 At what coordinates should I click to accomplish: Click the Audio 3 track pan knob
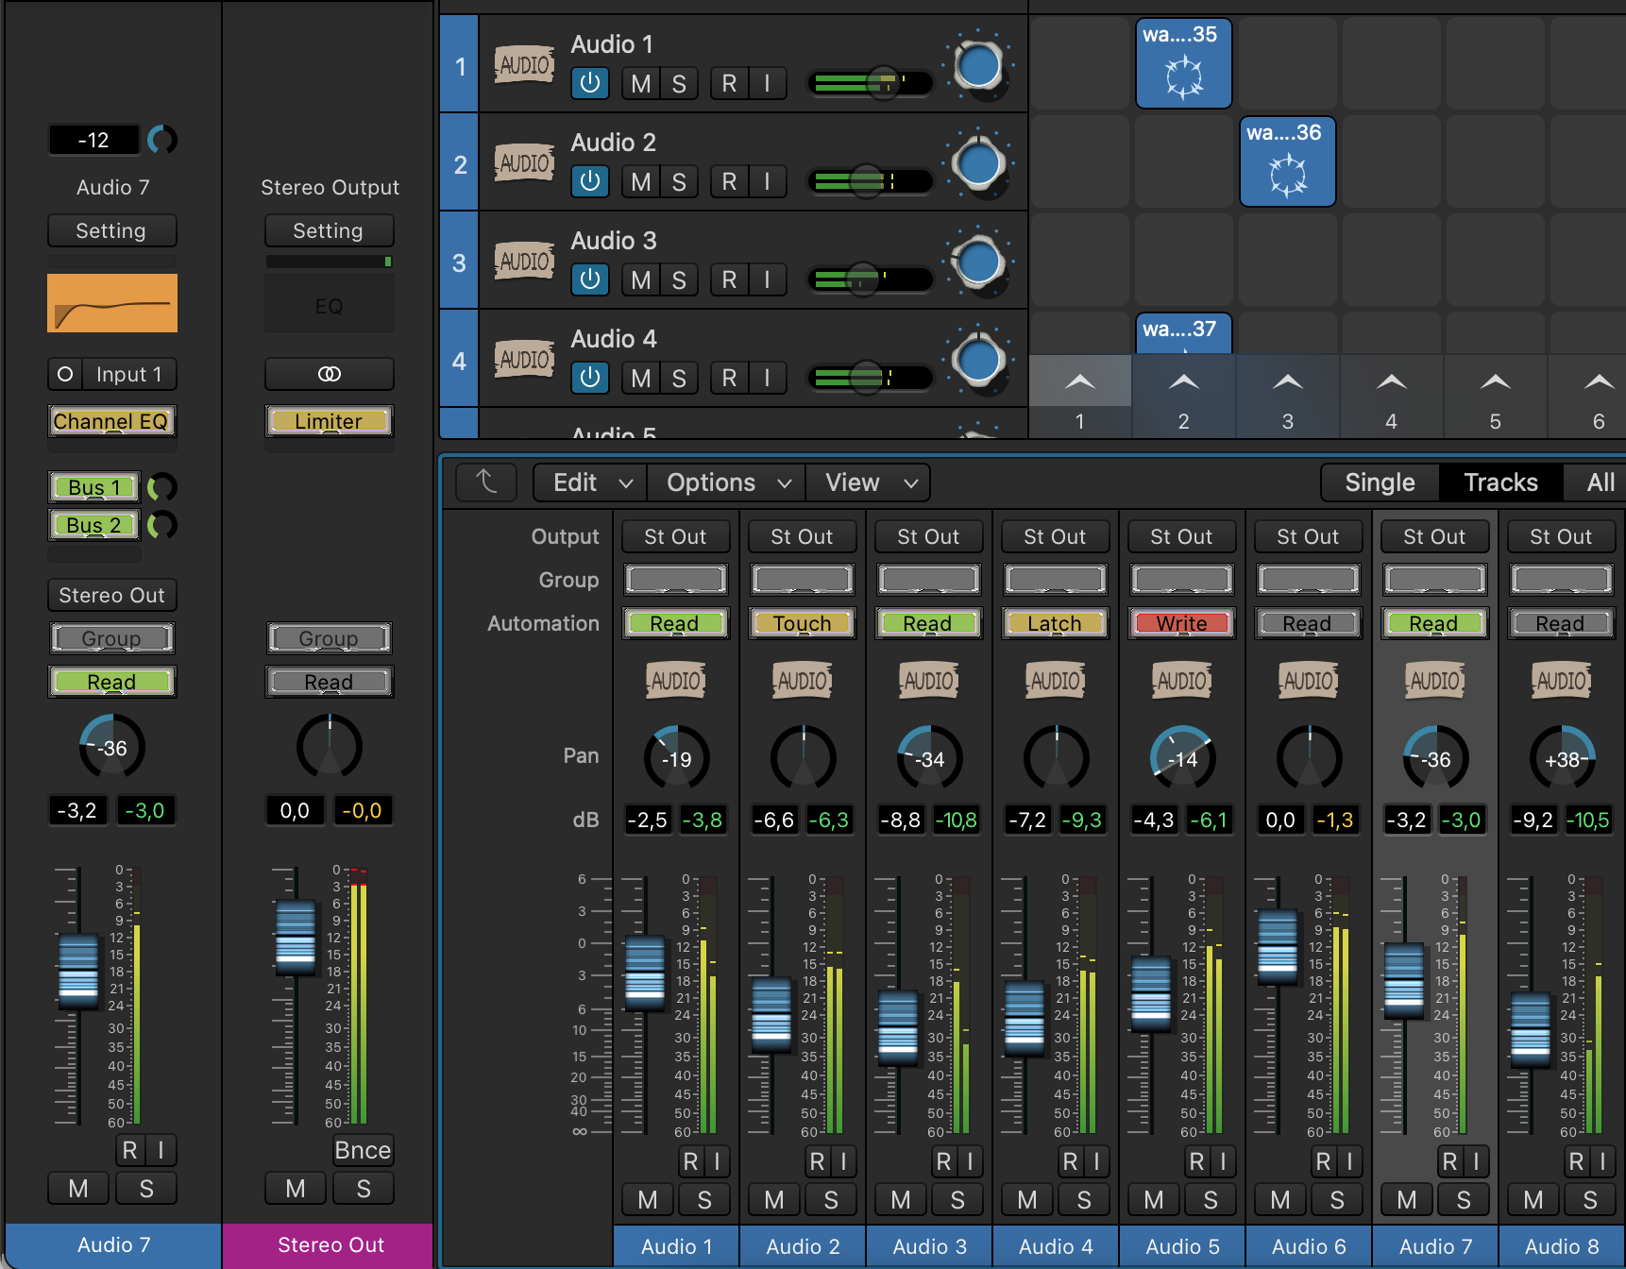pyautogui.click(x=978, y=262)
